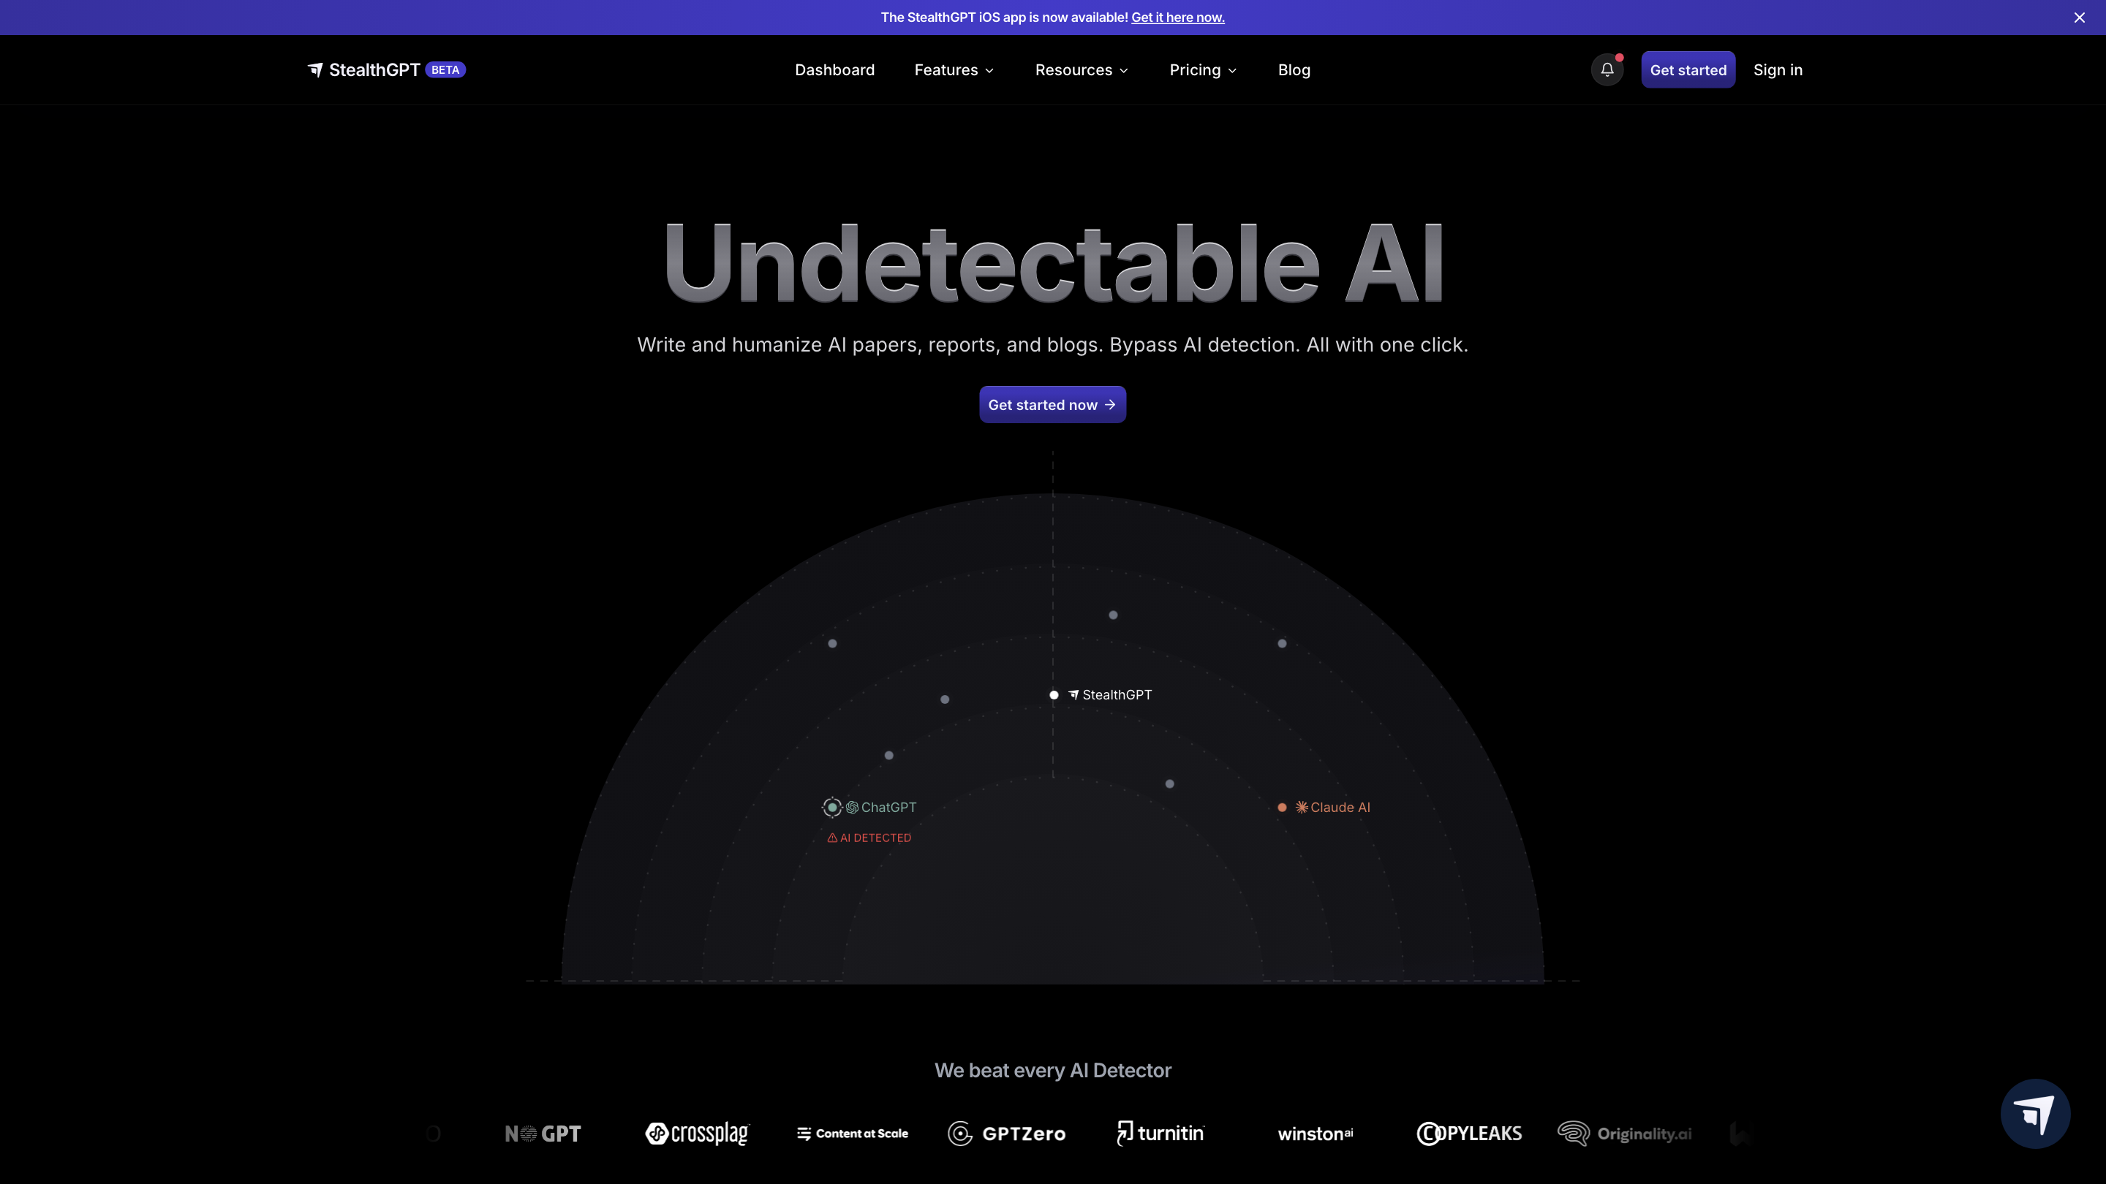
Task: Open the Dashboard nav item
Action: 834,69
